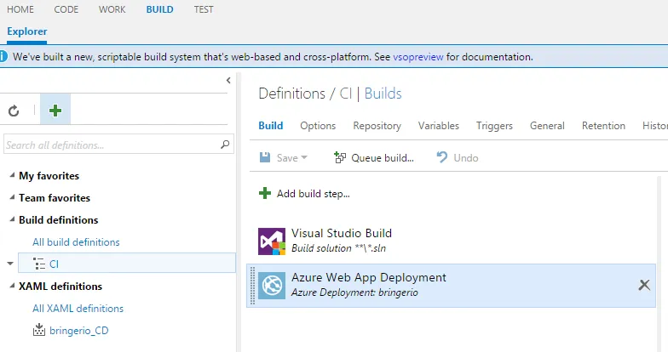
Task: Click the Visual Studio Build step icon
Action: [272, 241]
